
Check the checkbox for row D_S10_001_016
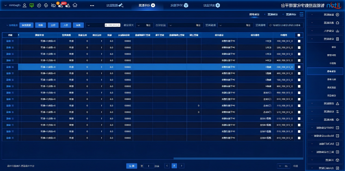point(299,138)
